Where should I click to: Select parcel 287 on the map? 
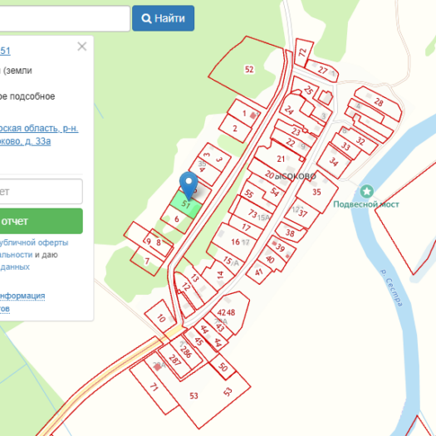(x=175, y=360)
